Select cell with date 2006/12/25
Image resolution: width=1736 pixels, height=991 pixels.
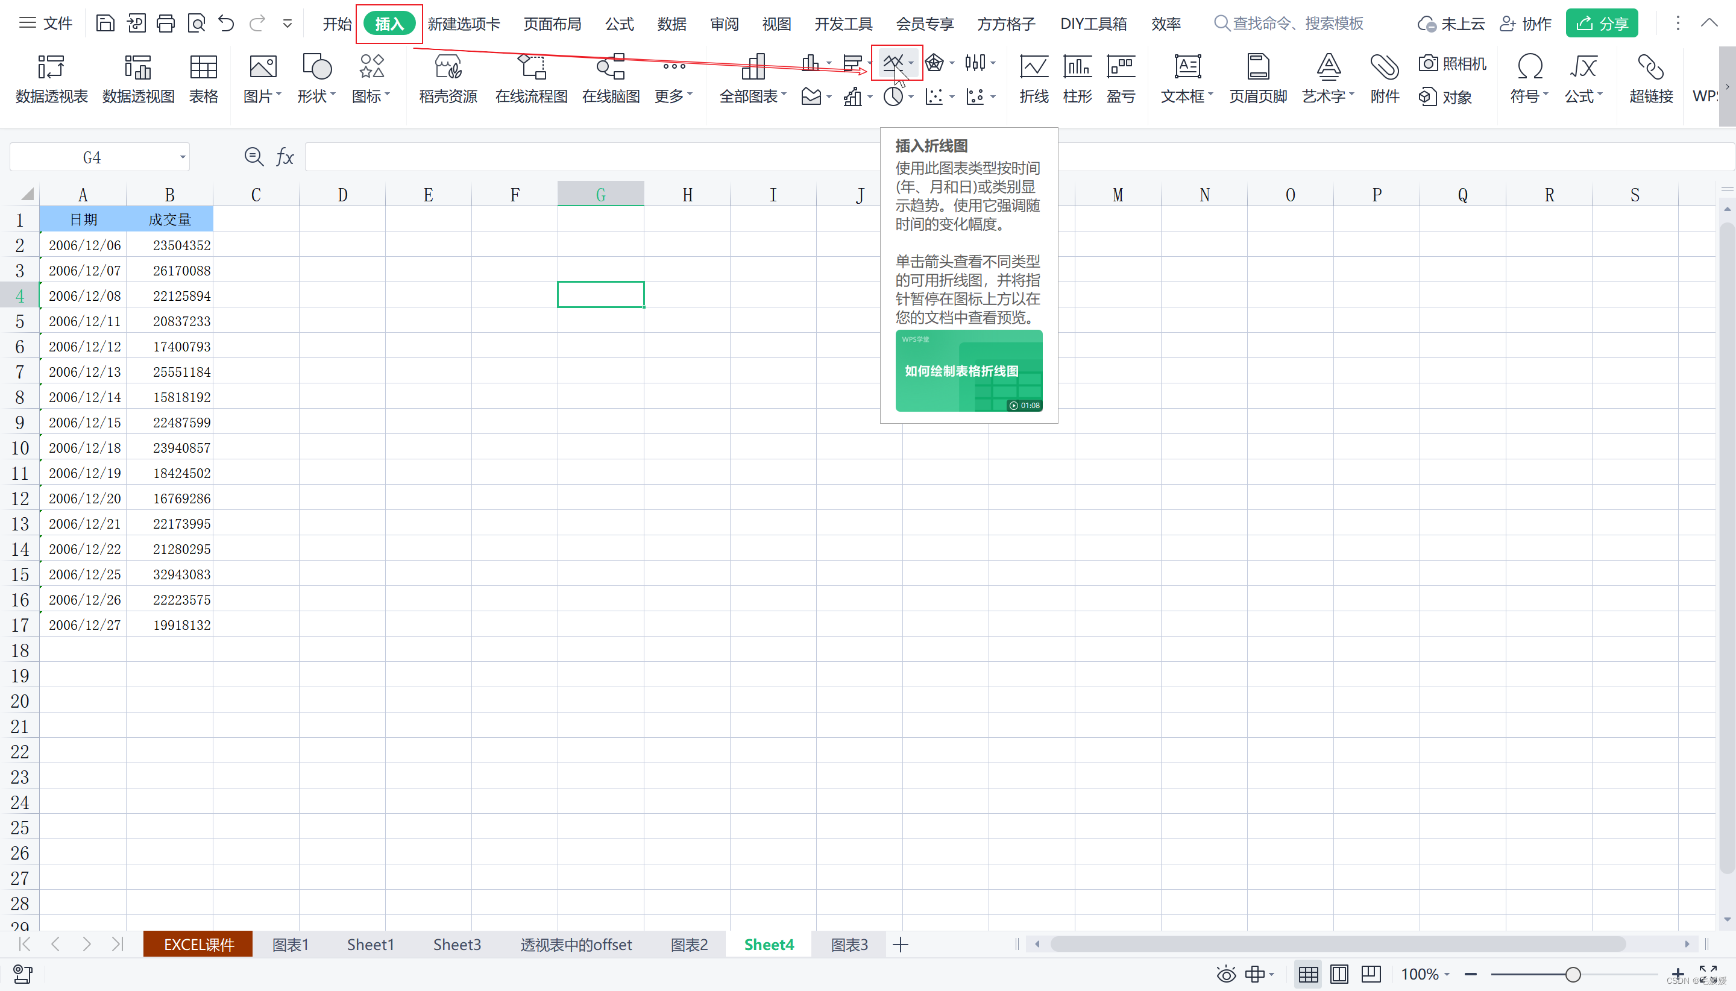[83, 574]
